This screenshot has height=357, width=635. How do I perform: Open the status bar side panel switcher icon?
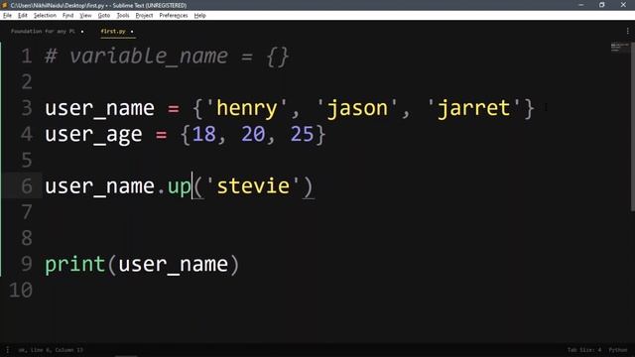(x=7, y=350)
